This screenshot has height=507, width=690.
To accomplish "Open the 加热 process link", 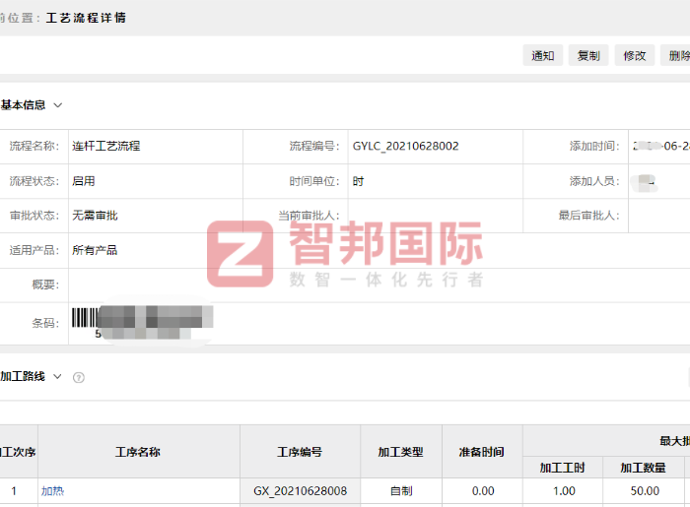I will tap(52, 491).
